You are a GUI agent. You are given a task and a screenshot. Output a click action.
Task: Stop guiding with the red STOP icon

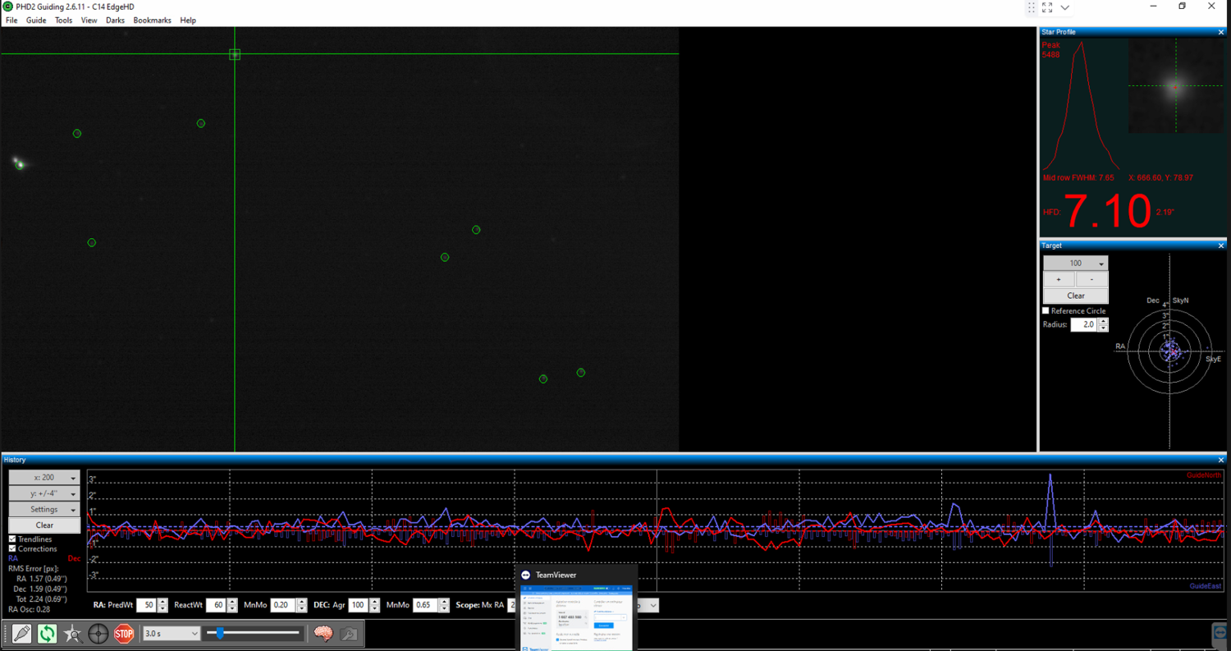tap(124, 634)
